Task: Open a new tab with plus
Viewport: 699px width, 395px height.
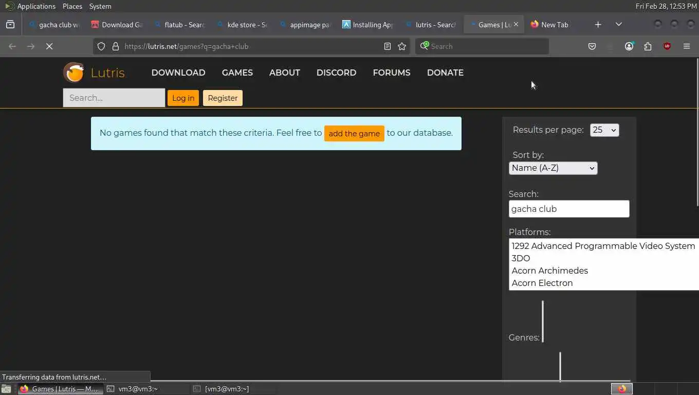Action: (x=598, y=25)
